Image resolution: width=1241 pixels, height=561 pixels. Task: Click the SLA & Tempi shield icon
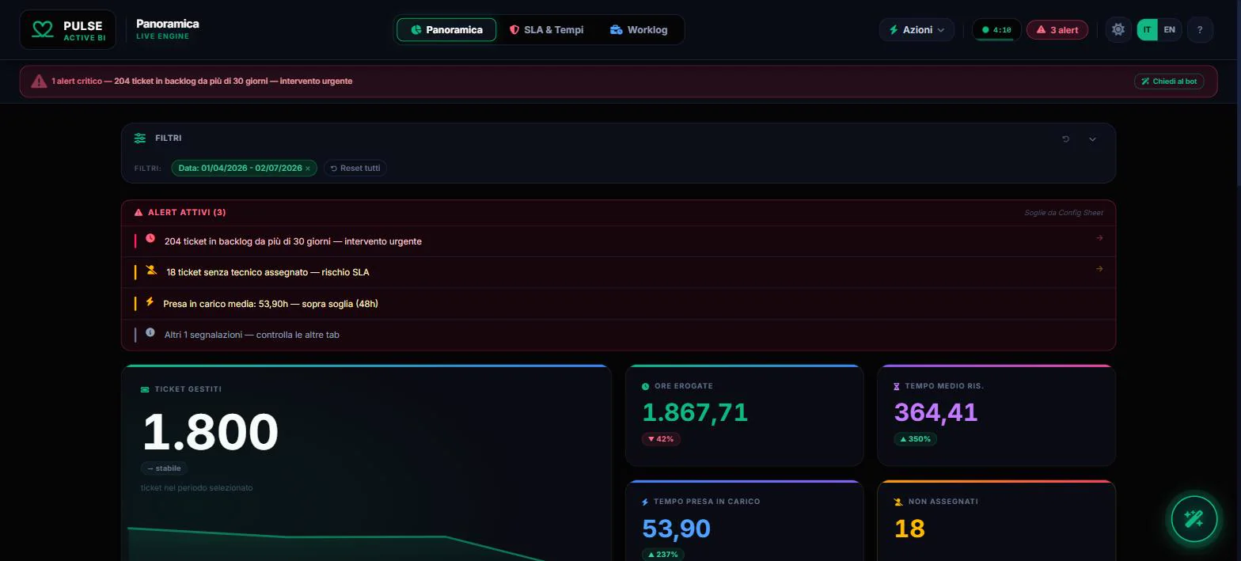pyautogui.click(x=514, y=30)
